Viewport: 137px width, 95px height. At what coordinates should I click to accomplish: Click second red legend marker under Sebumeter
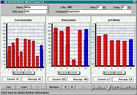coord(68,73)
